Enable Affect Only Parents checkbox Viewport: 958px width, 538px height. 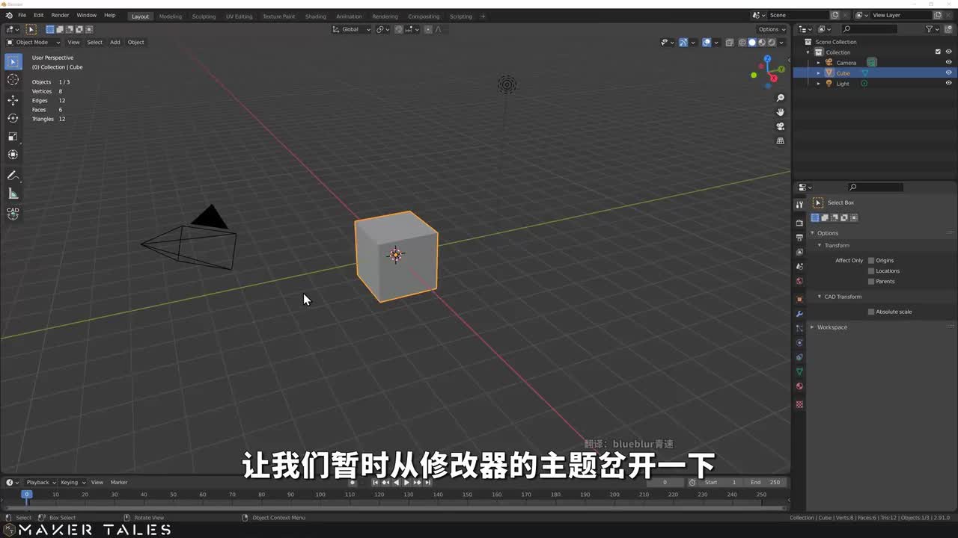click(x=871, y=282)
